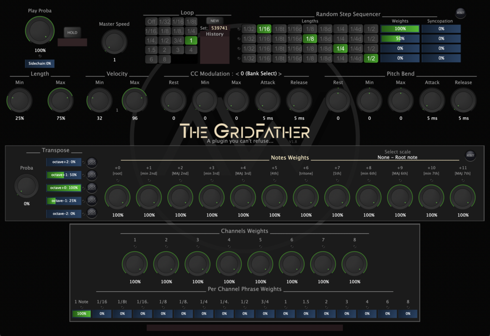
Task: Click the +4 MAJ 3rd weight knob
Action: [x=243, y=197]
